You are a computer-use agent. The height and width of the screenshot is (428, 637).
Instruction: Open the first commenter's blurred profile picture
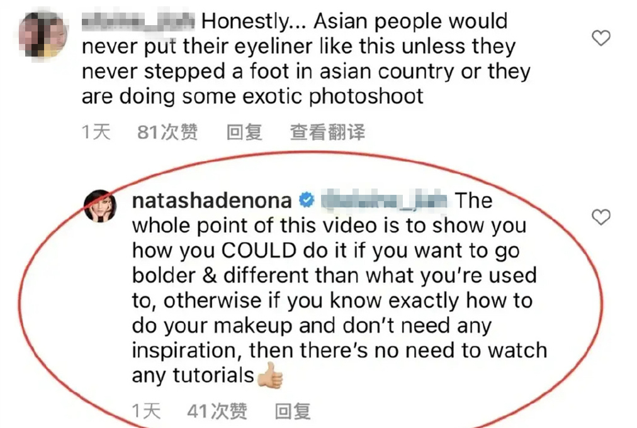tap(43, 35)
